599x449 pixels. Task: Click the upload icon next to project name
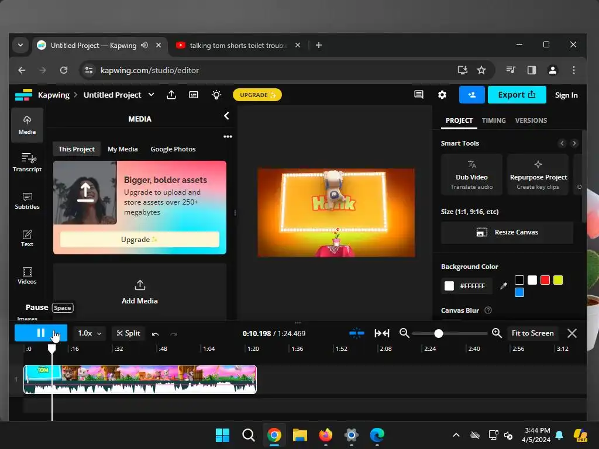[x=171, y=95]
